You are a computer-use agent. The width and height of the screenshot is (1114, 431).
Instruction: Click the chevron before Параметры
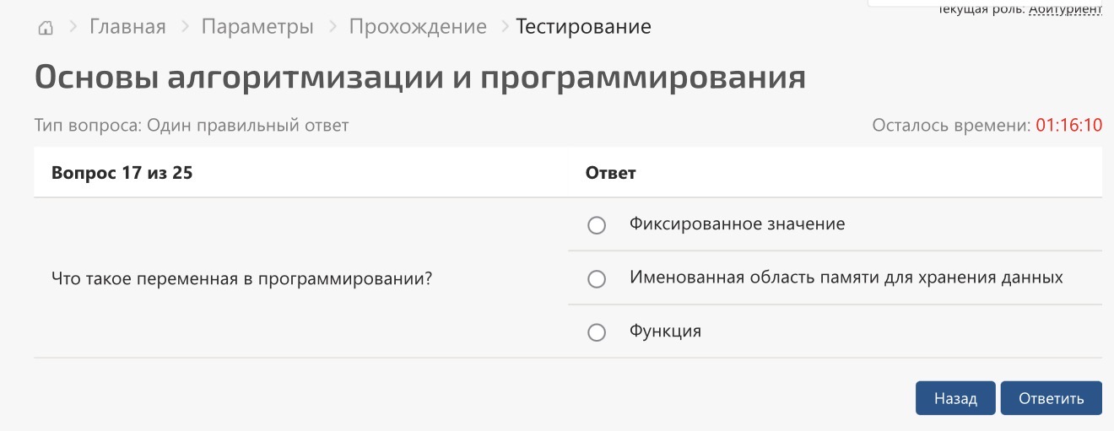pyautogui.click(x=184, y=26)
